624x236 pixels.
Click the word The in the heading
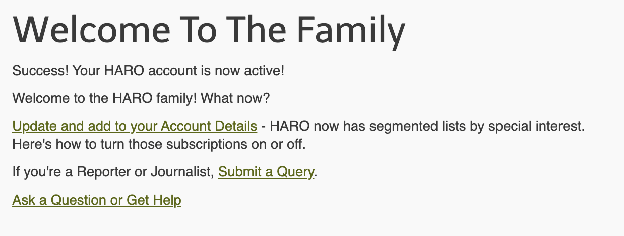[258, 30]
